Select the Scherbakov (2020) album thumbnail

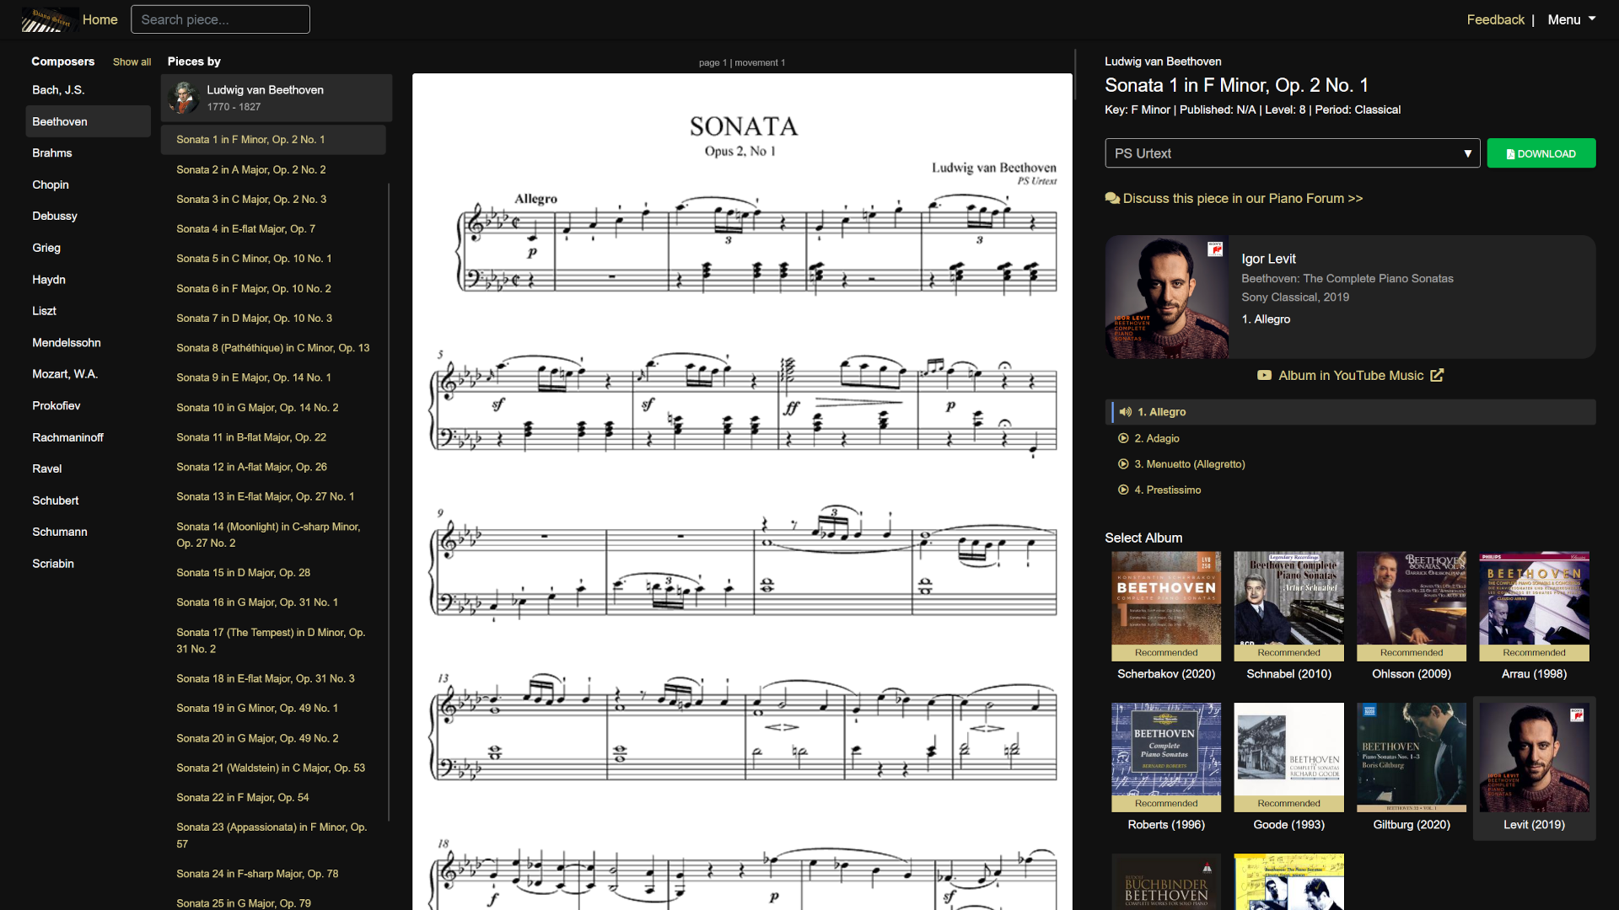click(1165, 606)
